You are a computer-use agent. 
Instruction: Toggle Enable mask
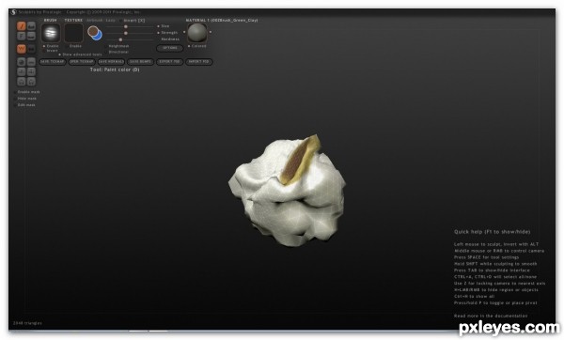[27, 92]
